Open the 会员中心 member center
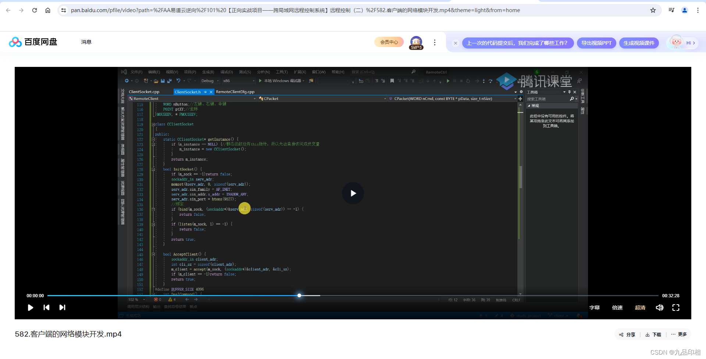The image size is (706, 359). click(x=389, y=42)
